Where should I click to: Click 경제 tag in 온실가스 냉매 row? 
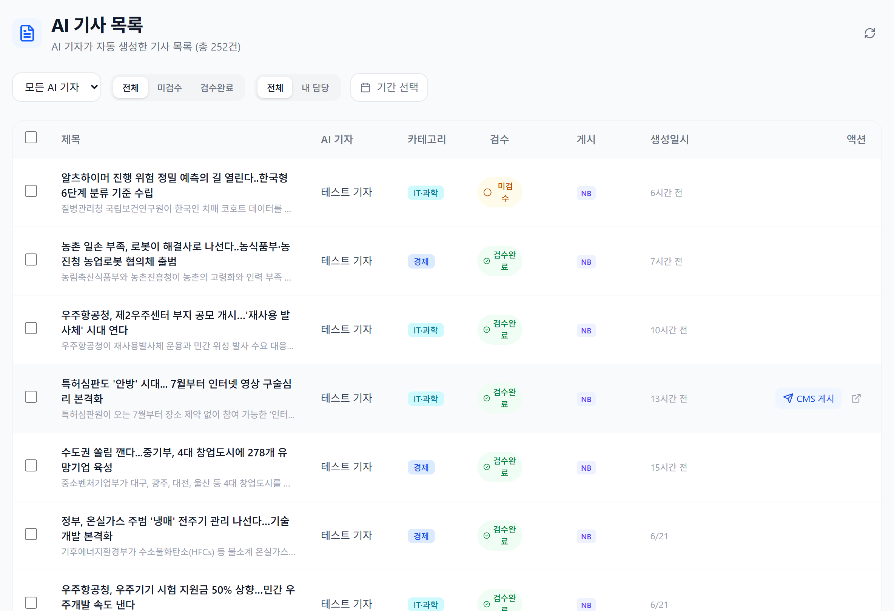pyautogui.click(x=421, y=536)
